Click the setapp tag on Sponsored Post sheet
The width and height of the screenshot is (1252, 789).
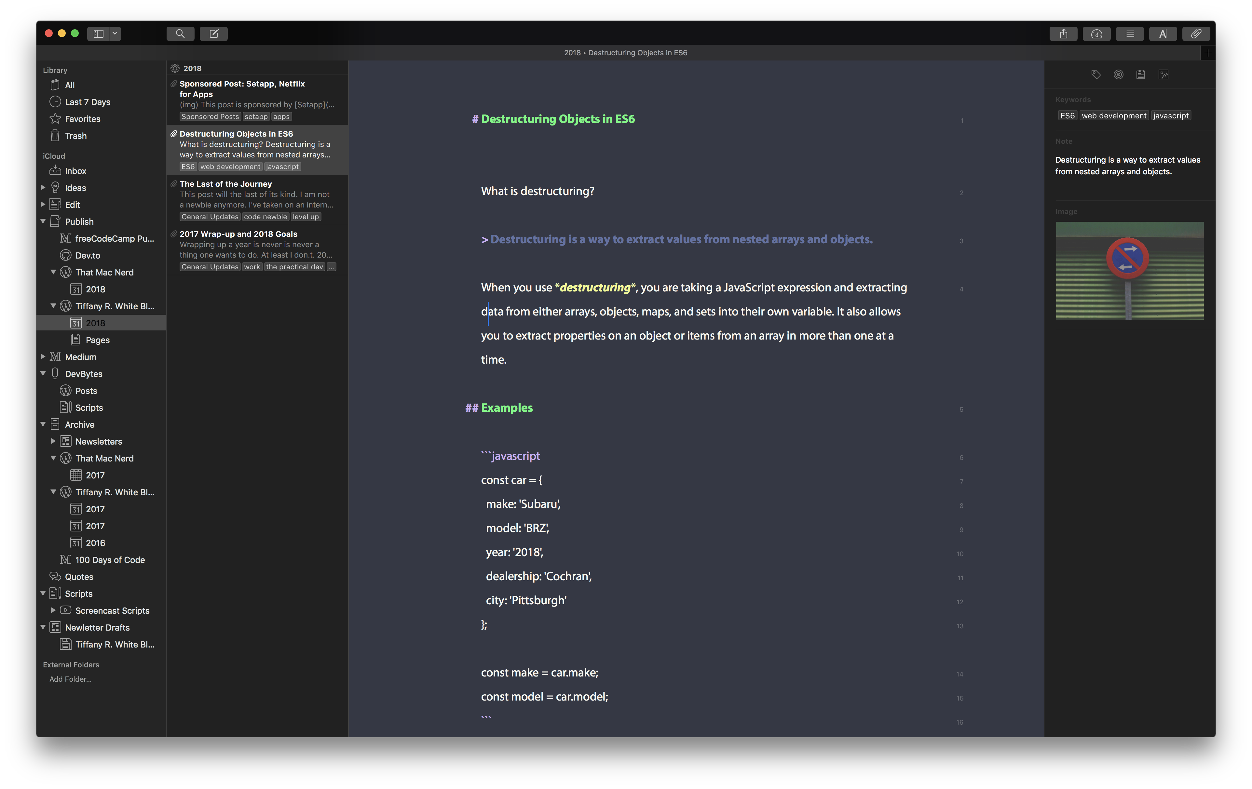(256, 117)
